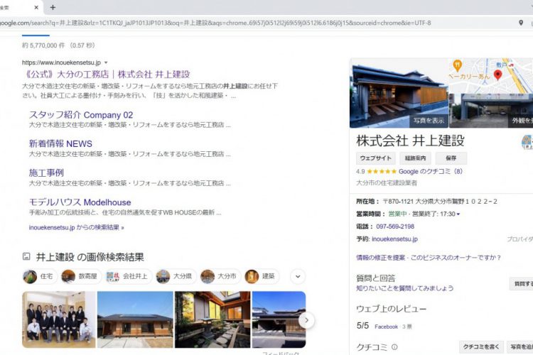
Task: Open the map thumbnail in knowledge panel
Action: (x=490, y=75)
